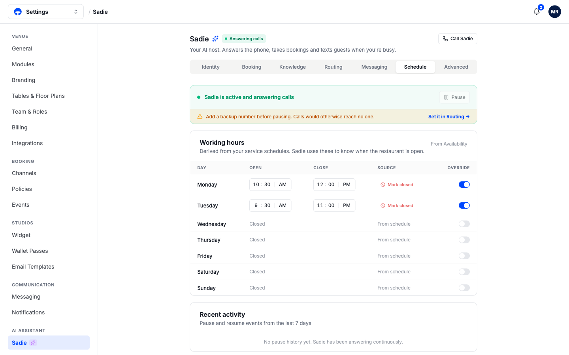
Task: Change Tuesday open AM selector
Action: click(283, 206)
